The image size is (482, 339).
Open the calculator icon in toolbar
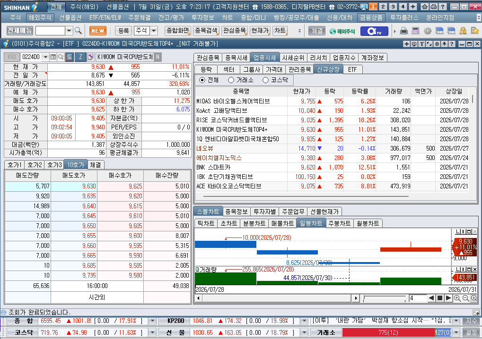416,31
